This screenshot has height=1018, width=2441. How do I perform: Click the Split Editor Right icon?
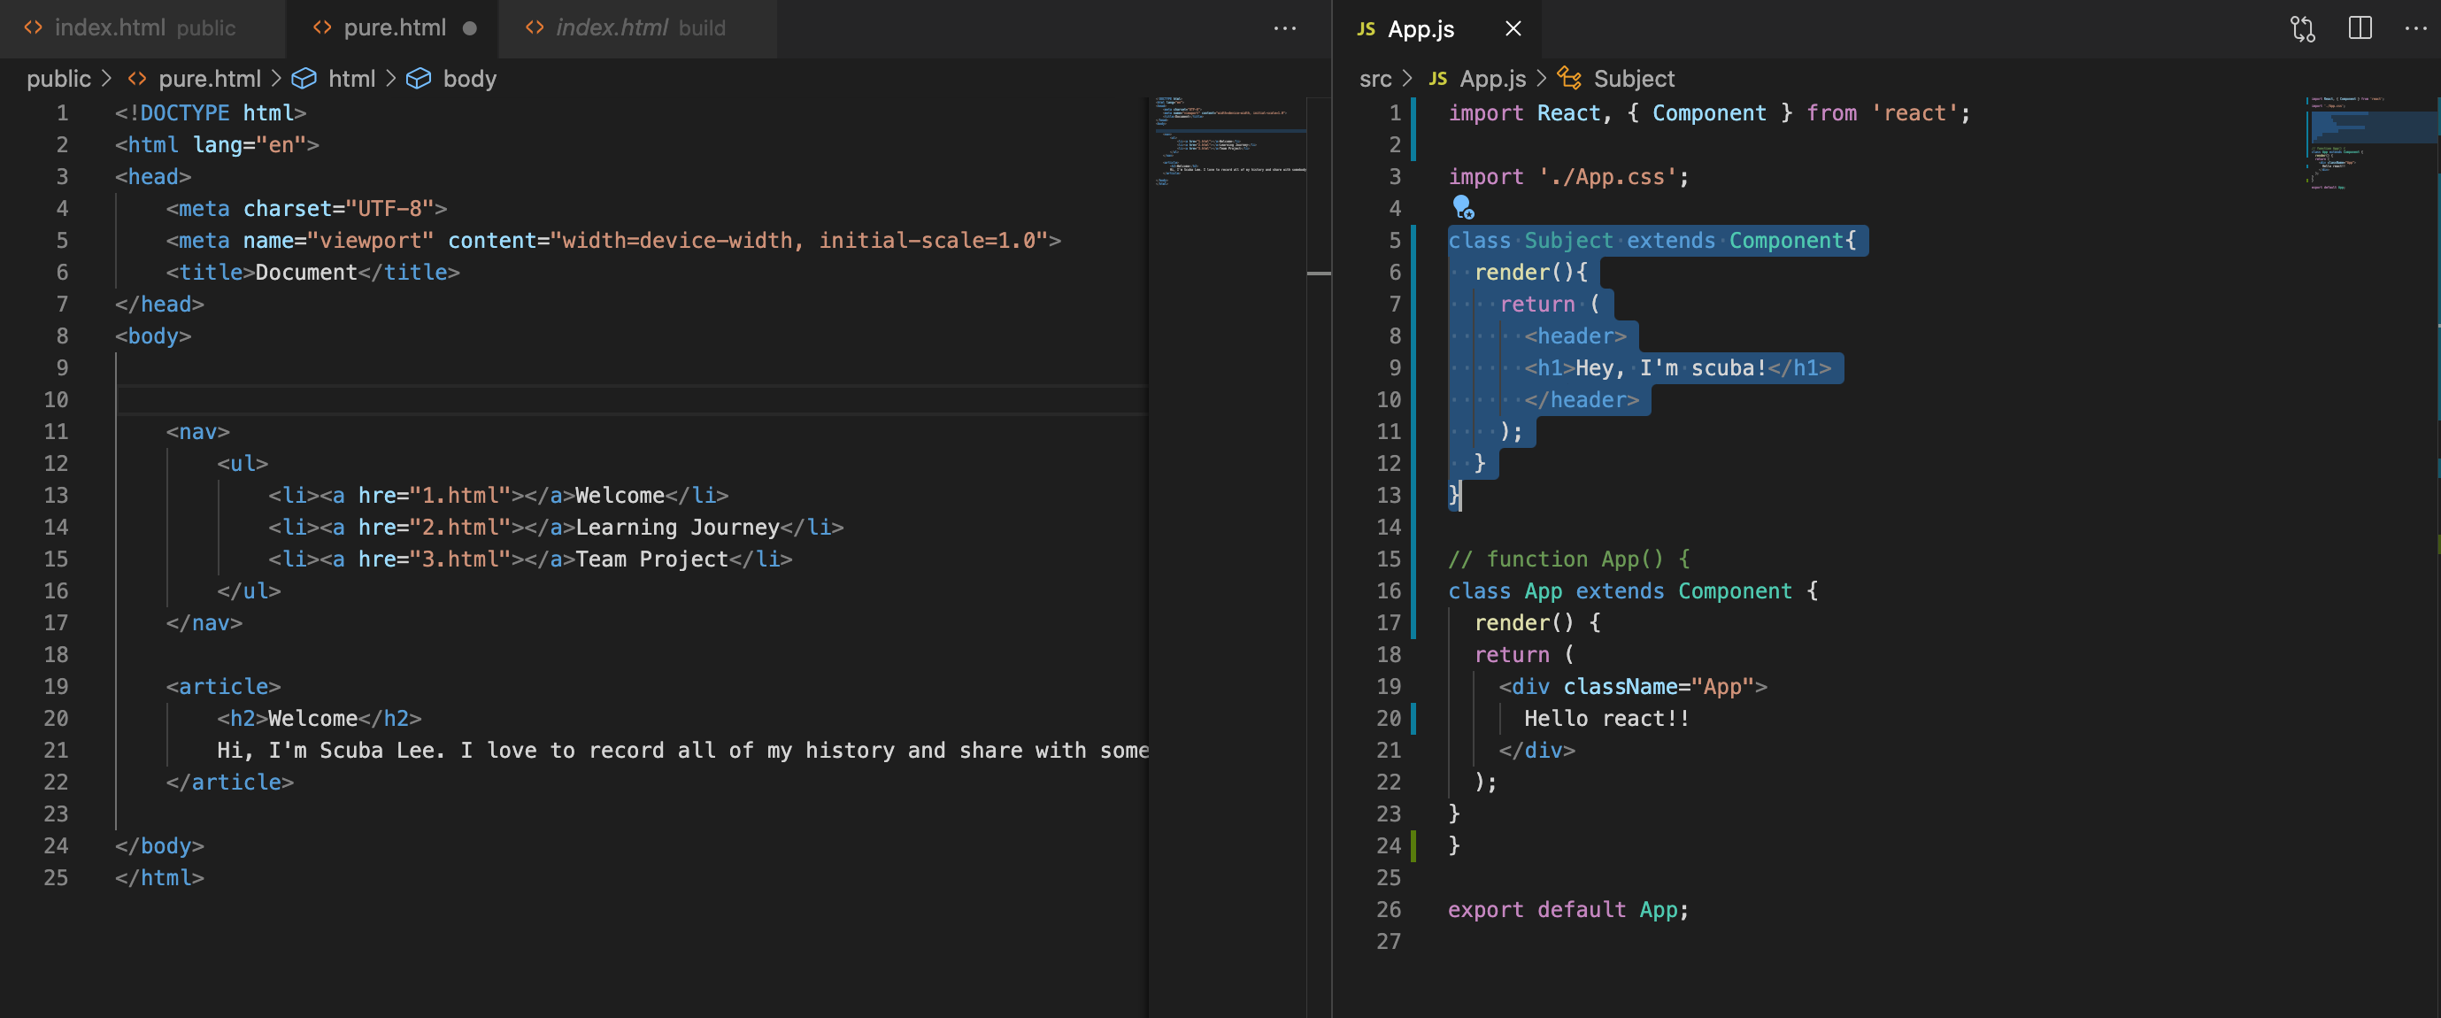pyautogui.click(x=2360, y=28)
